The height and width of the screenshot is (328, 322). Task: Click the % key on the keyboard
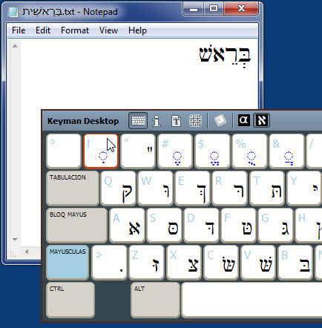pos(249,151)
